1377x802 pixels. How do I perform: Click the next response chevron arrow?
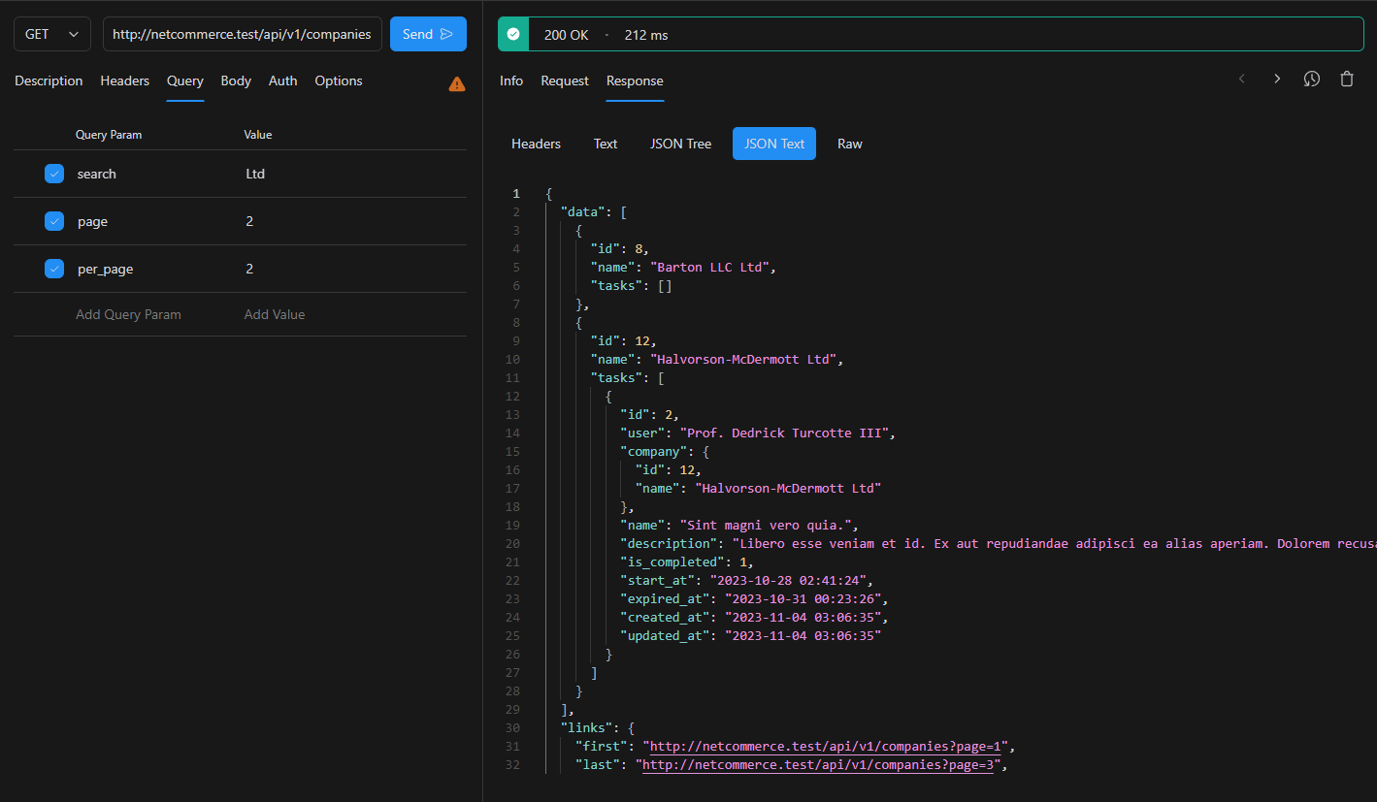tap(1276, 79)
